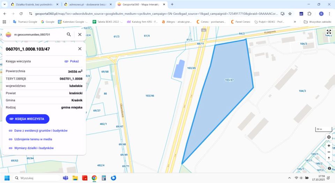The height and width of the screenshot is (183, 335).
Task: Clear the map search box with X
Action: pyautogui.click(x=80, y=35)
